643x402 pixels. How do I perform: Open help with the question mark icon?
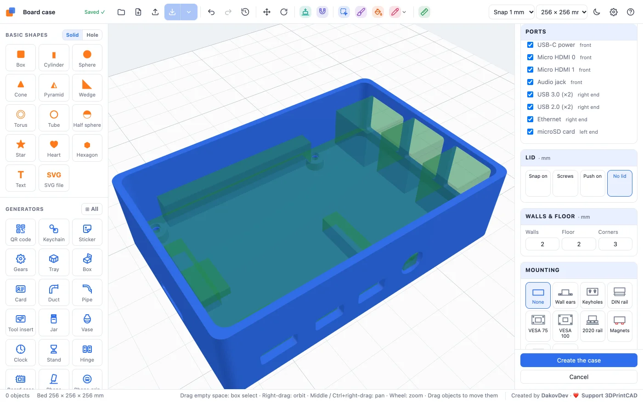point(631,12)
